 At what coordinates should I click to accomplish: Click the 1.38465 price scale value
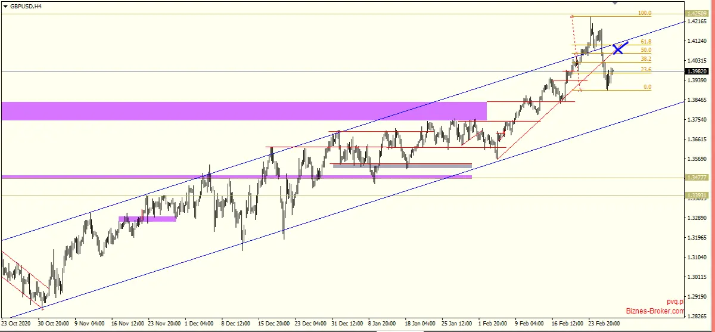point(697,100)
